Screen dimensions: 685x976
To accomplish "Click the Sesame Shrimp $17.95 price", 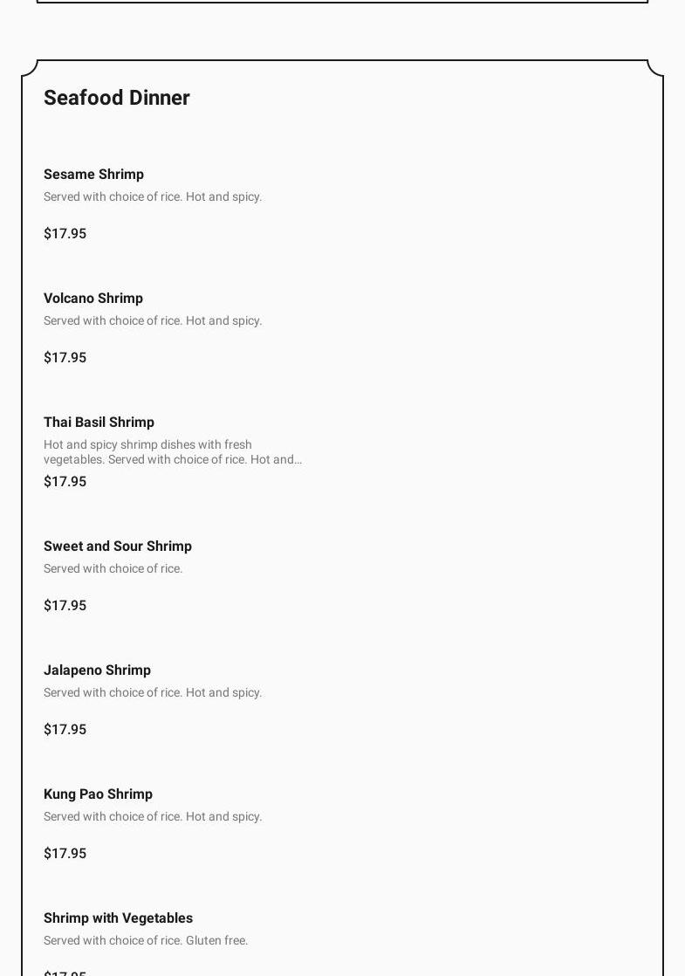I will pos(65,234).
